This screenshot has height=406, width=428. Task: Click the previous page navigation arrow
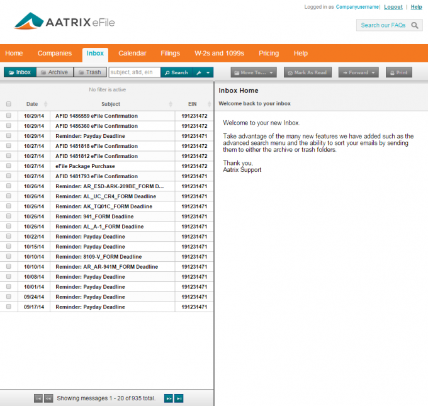pos(48,398)
